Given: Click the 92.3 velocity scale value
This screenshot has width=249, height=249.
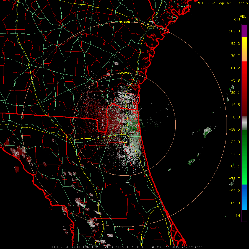Looking at the screenshot, I should pyautogui.click(x=235, y=43).
